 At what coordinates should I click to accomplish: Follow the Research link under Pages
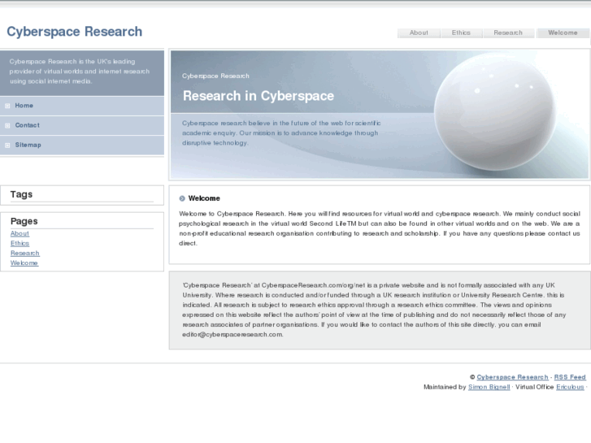click(x=25, y=254)
